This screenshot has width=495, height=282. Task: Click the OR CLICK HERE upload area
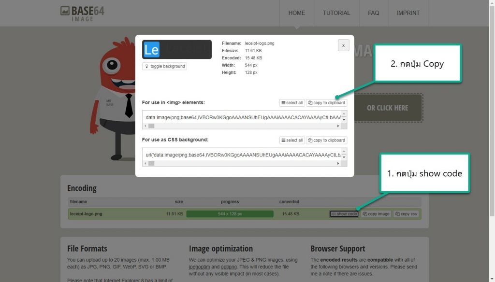coord(387,108)
